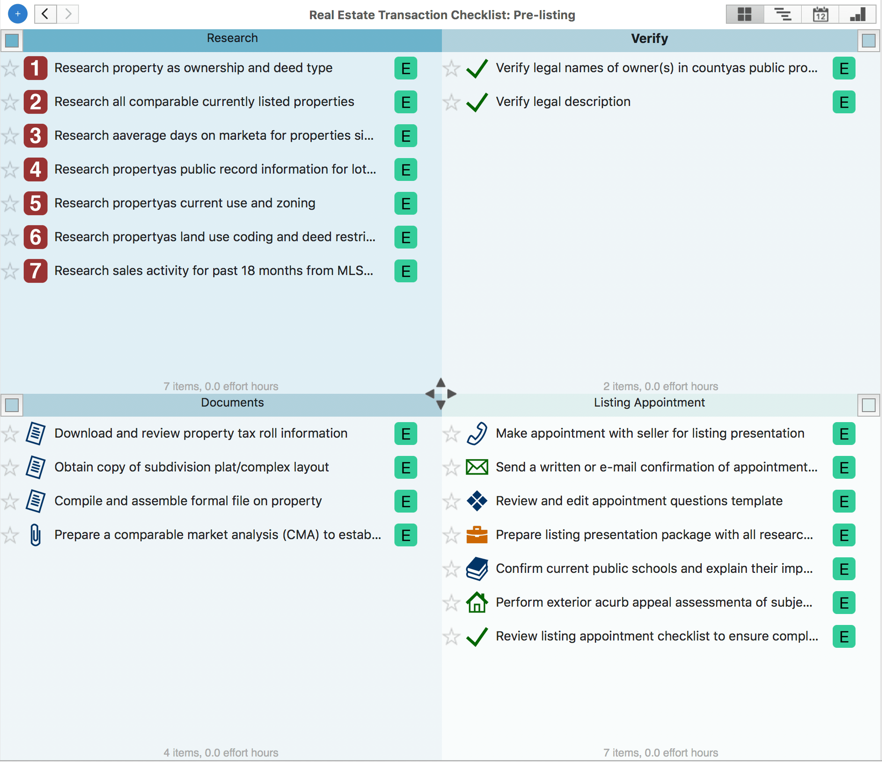Star the 'Verify legal description' item

pyautogui.click(x=451, y=101)
